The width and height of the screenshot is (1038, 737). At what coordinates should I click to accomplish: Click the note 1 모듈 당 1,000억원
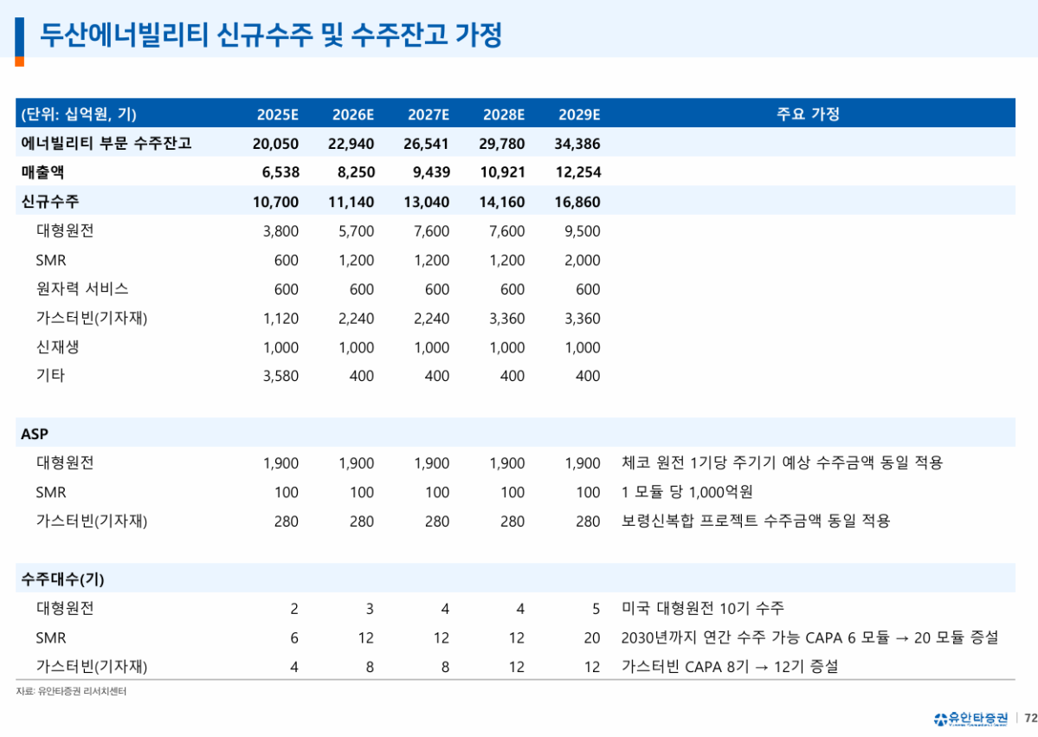pyautogui.click(x=687, y=492)
